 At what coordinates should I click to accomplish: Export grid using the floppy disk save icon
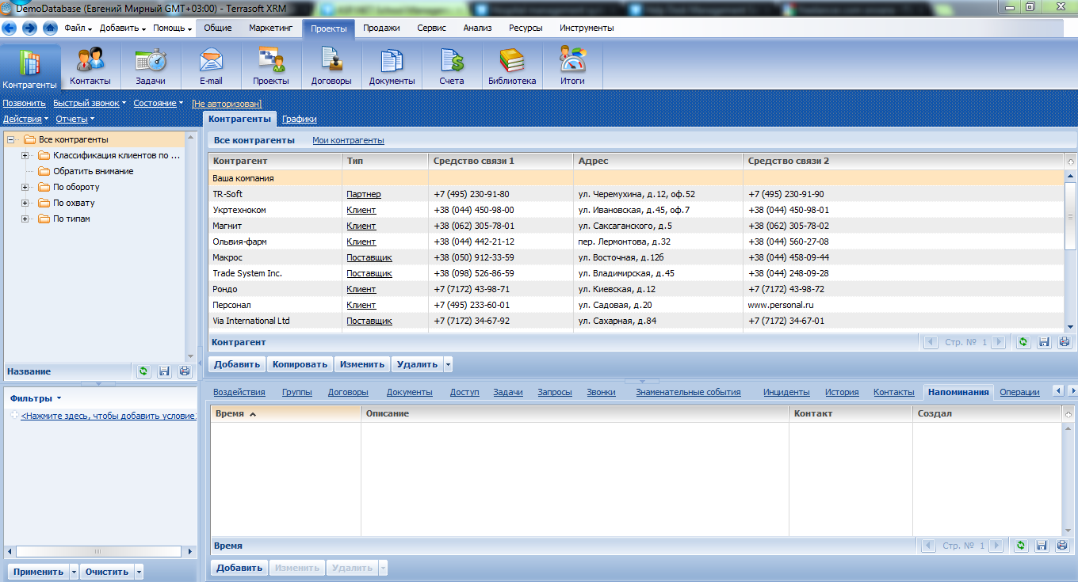pos(1042,341)
